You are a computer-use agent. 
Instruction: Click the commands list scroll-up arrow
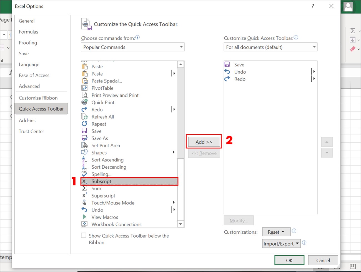point(180,64)
